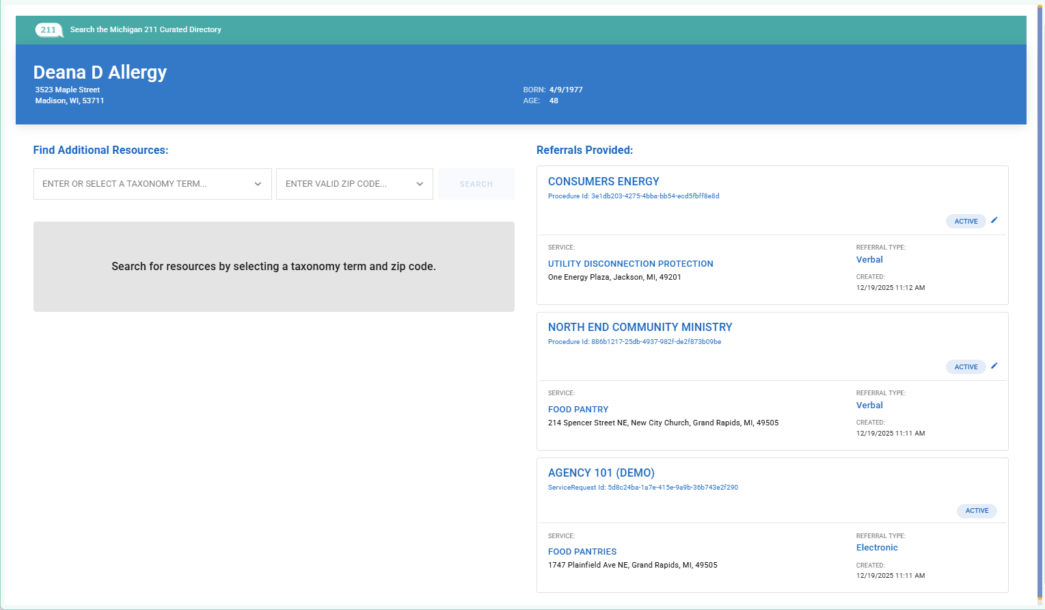Viewport: 1045px width, 610px height.
Task: Click Active status chip on Agency 101
Action: point(977,511)
